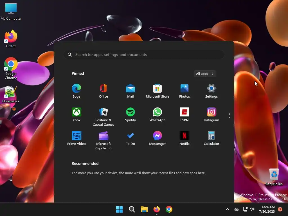Launch the Xbox app
This screenshot has height=216, width=288.
76,115
